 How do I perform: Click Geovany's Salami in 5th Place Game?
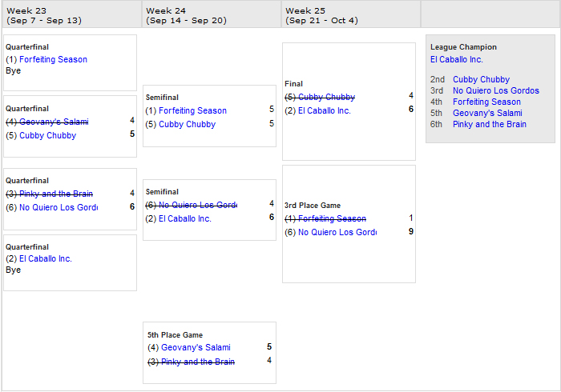pyautogui.click(x=196, y=348)
